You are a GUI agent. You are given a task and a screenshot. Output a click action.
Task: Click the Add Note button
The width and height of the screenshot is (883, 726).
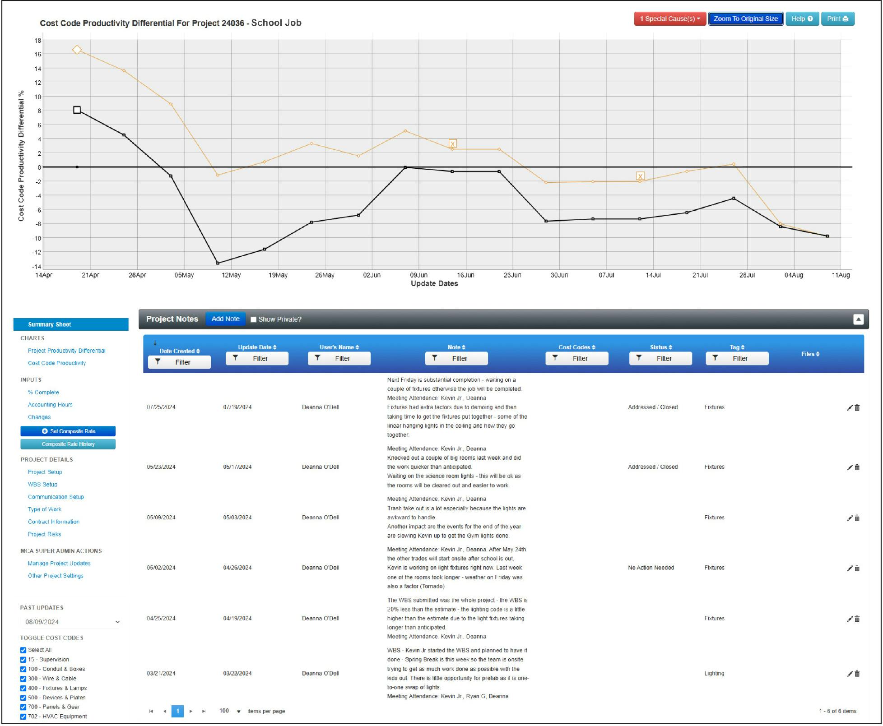coord(226,319)
